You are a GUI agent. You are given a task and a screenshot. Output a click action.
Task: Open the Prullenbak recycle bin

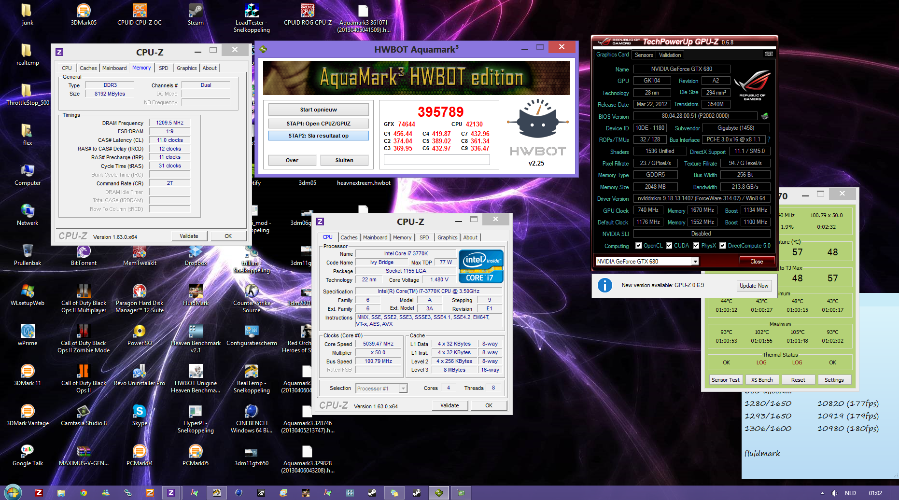(28, 255)
